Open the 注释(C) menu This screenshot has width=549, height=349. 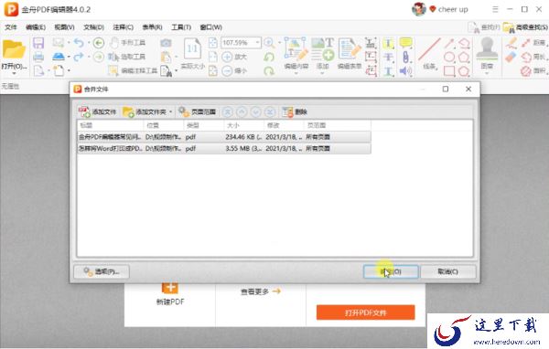(123, 27)
